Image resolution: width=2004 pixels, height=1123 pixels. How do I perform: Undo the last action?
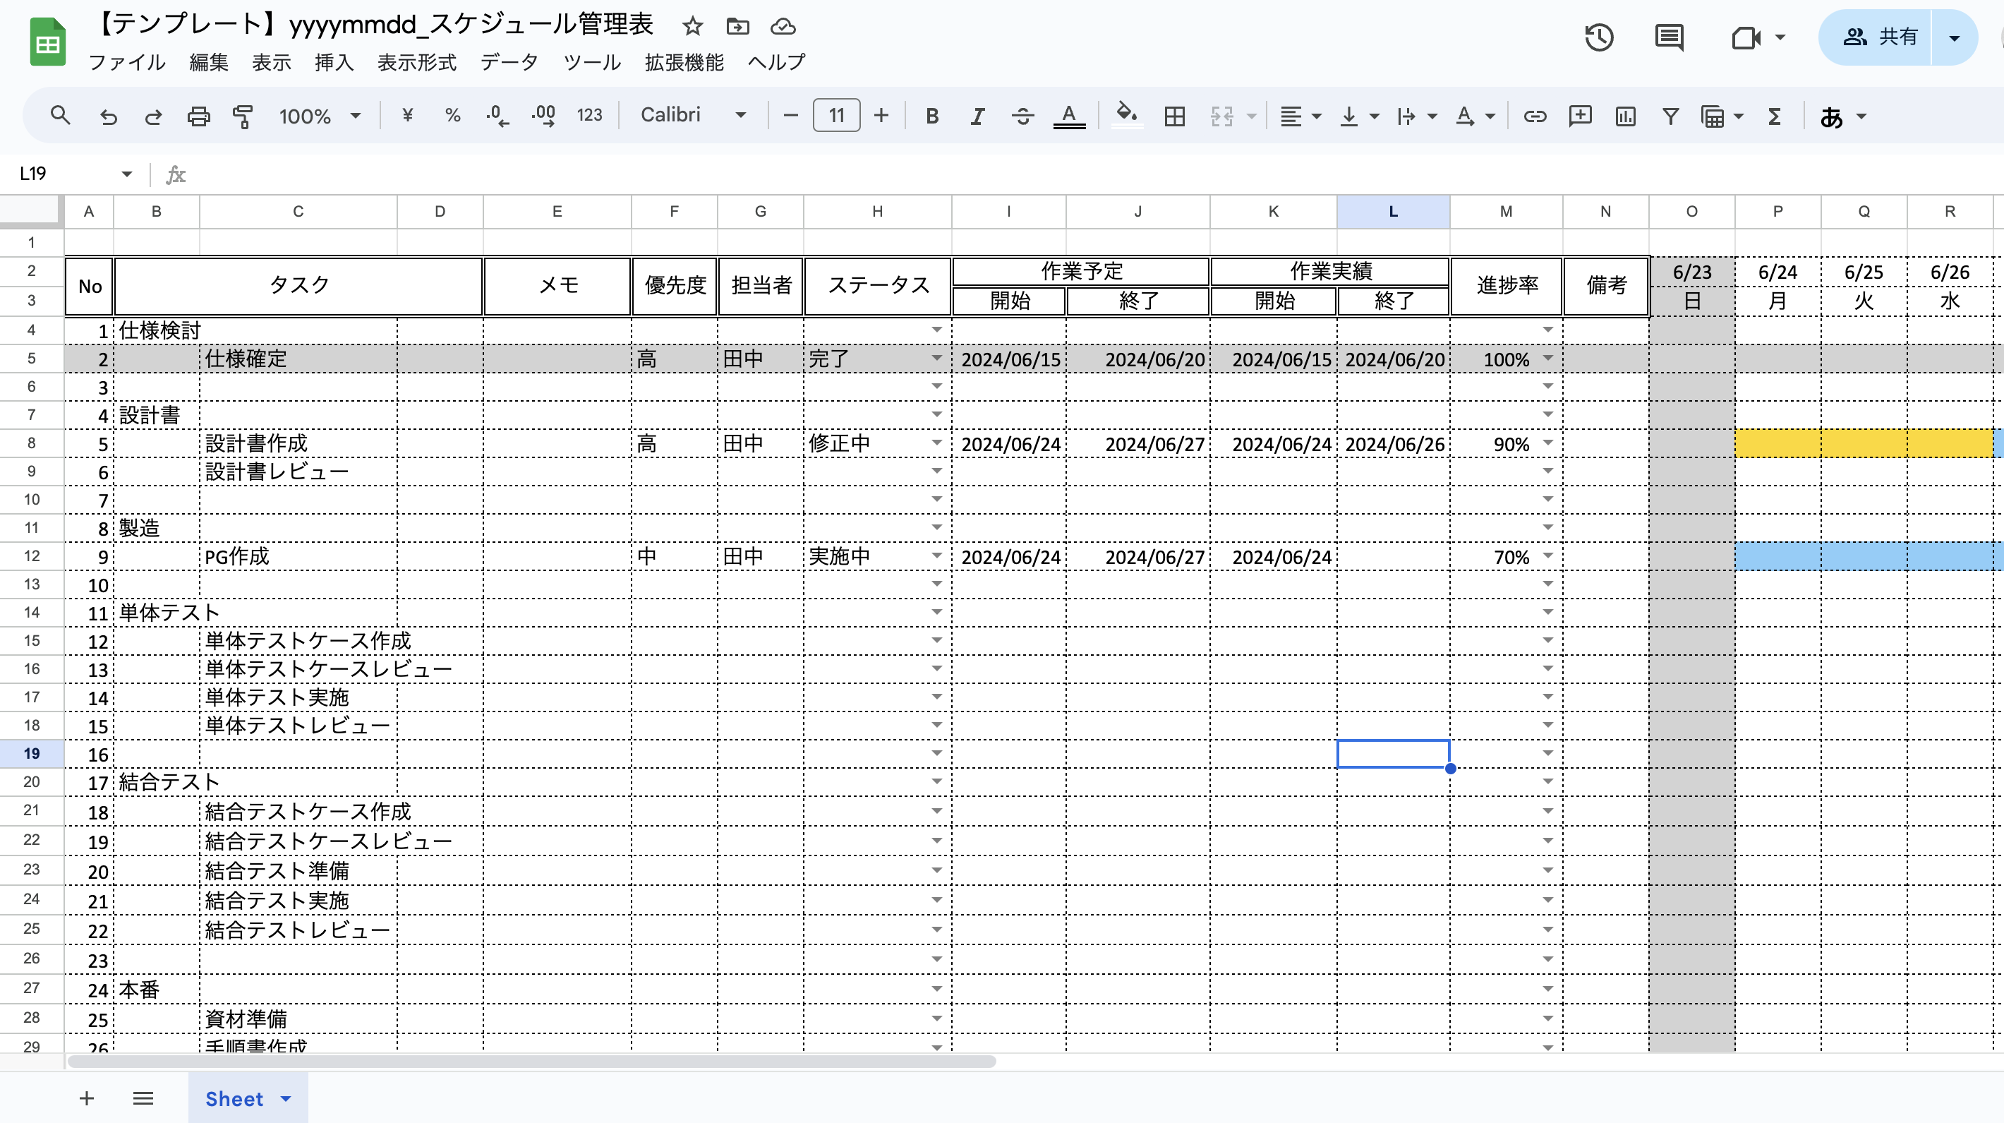(108, 115)
